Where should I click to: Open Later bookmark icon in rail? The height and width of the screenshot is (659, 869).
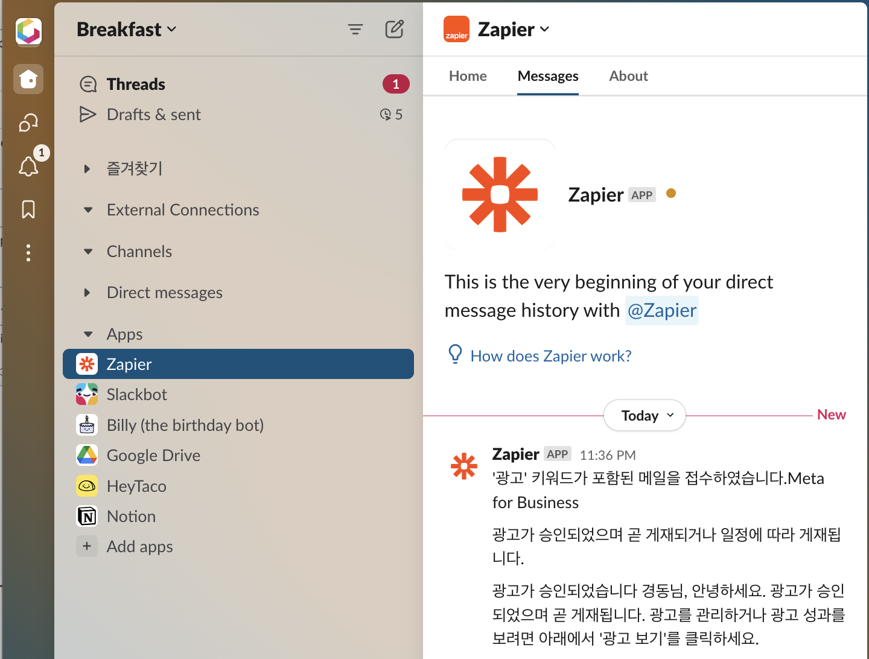(28, 209)
